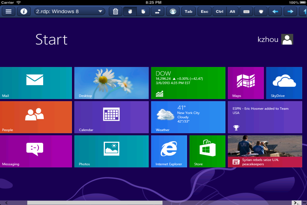Open the DOW finance tile
307x205 pixels.
pos(188,83)
